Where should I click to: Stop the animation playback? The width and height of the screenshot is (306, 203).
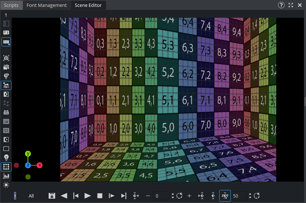[x=100, y=196]
